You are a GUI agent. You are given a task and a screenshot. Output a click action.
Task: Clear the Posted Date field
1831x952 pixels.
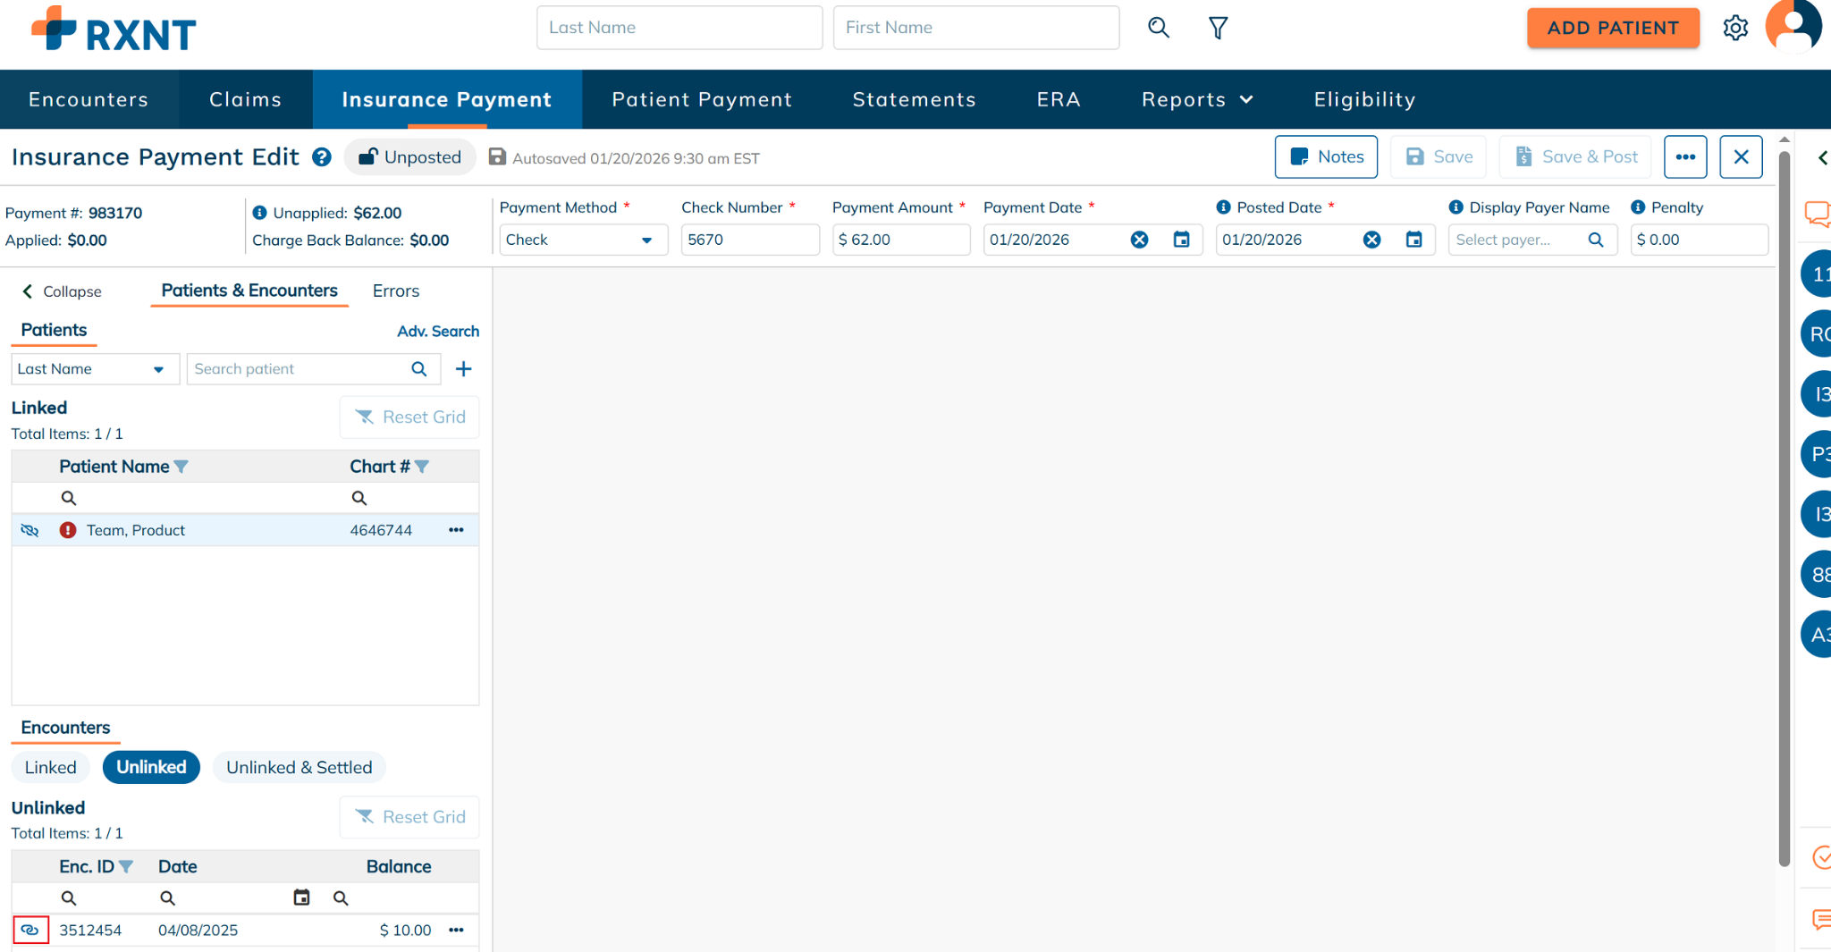[1371, 240]
